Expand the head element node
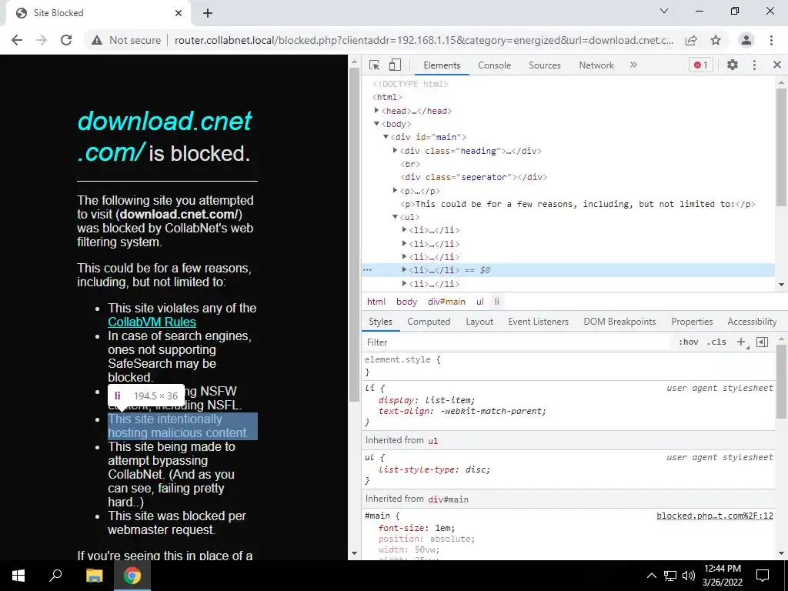 (x=376, y=111)
